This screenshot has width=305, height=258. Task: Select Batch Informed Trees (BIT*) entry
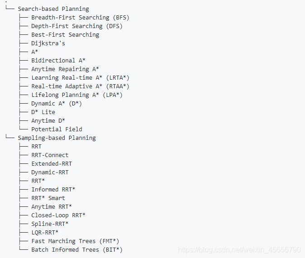77,250
